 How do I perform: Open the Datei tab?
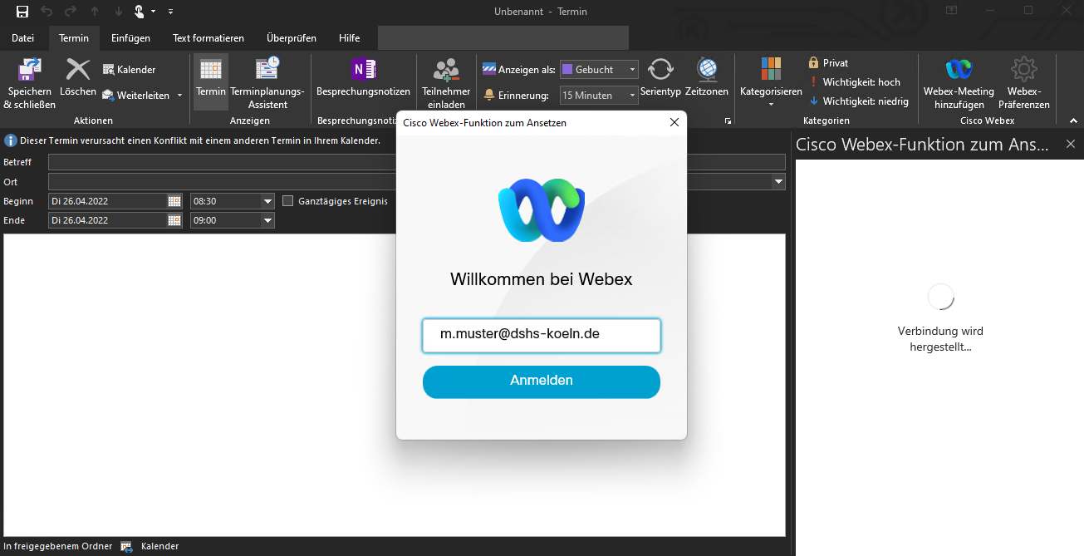coord(23,38)
